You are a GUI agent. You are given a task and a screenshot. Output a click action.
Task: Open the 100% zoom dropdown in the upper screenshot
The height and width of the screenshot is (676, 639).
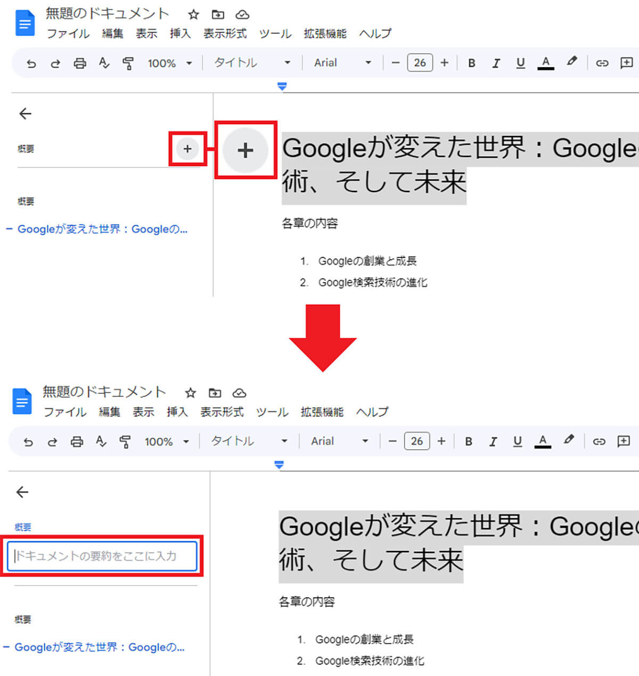170,63
